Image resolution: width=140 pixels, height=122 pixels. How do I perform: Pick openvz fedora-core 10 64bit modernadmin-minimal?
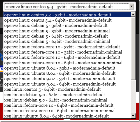(67, 63)
